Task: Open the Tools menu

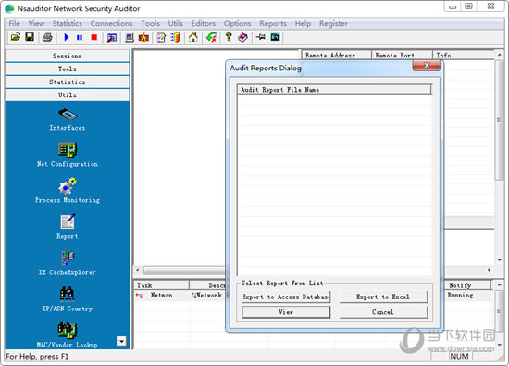Action: click(x=150, y=24)
